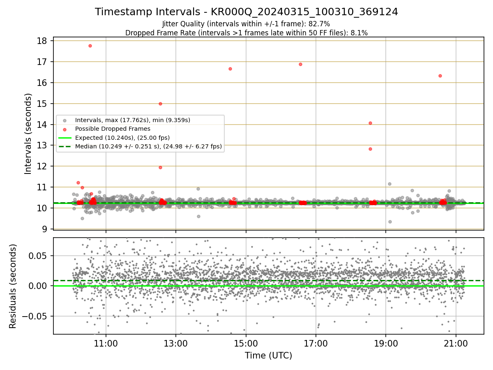Click the red outlier point near 16.7 seconds before 15:00

click(x=230, y=69)
